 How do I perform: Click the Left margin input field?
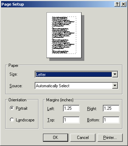(x=71, y=108)
